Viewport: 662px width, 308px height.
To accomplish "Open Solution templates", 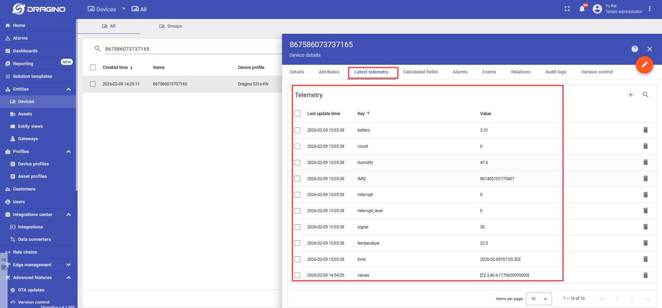I will 38,76.
